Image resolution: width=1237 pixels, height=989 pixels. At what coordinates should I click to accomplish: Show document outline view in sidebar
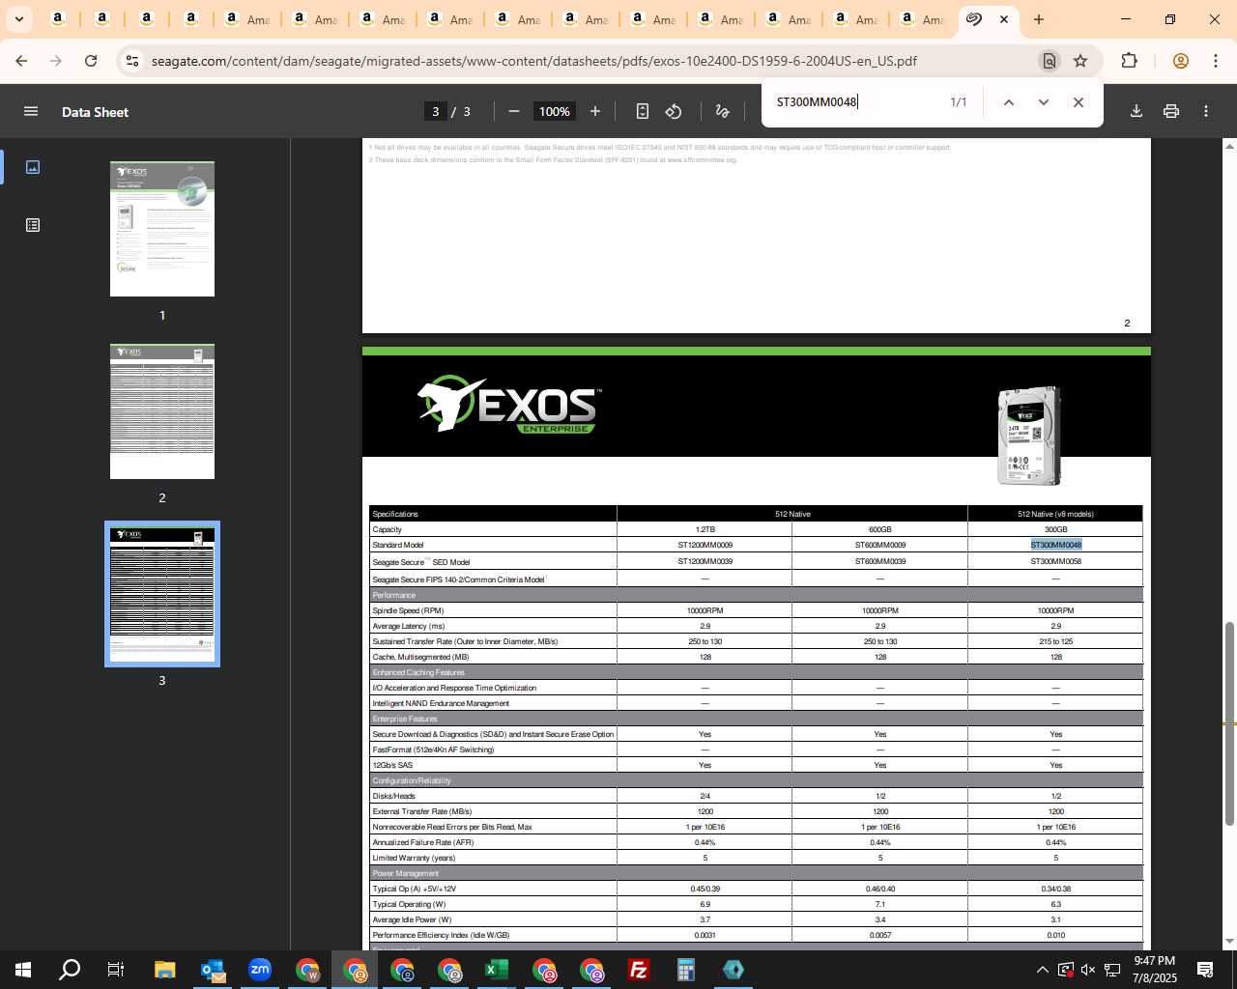33,225
